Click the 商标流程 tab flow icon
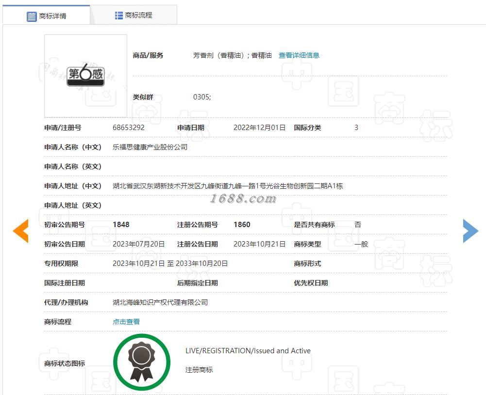 click(x=119, y=15)
